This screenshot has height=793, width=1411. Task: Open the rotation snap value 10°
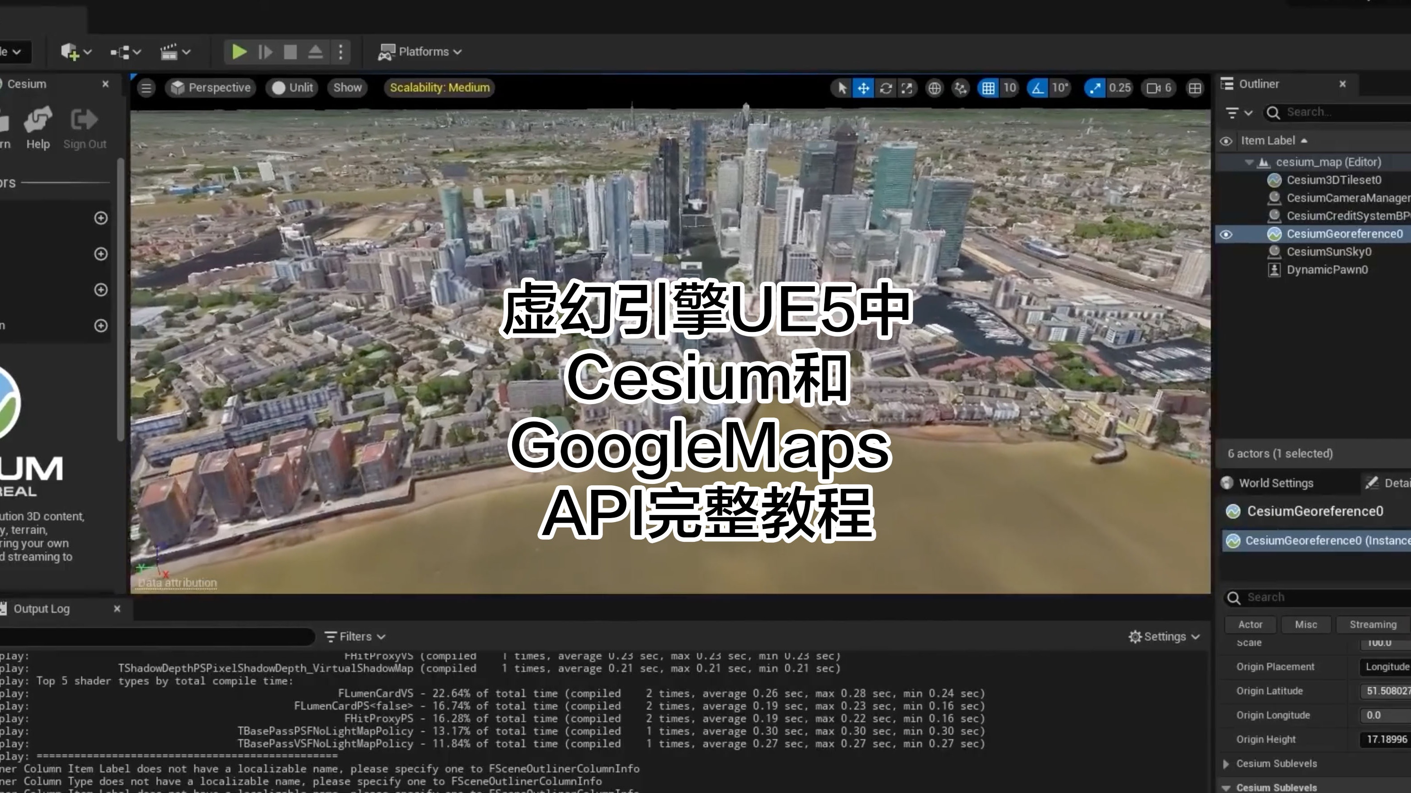click(x=1060, y=88)
